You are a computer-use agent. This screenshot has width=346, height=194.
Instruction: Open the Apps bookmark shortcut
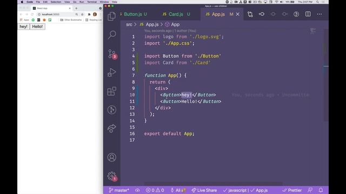[x=24, y=20]
